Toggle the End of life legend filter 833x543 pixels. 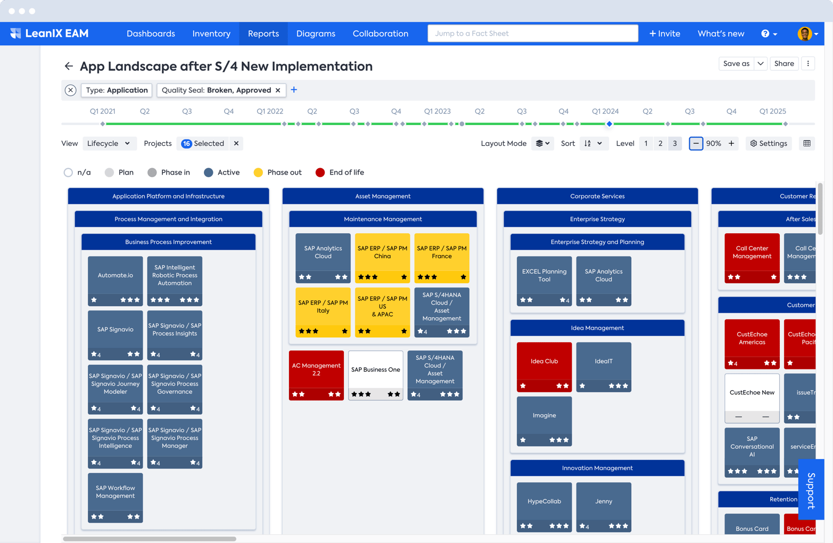pos(320,172)
